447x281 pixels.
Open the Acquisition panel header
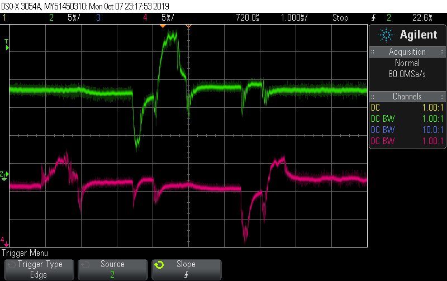407,52
